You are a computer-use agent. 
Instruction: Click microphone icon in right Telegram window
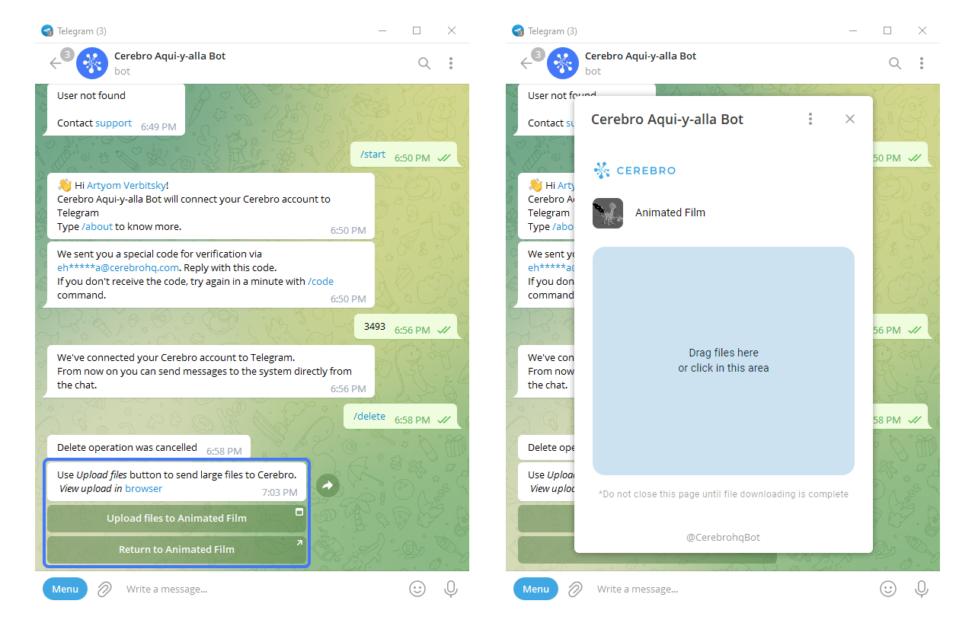922,589
